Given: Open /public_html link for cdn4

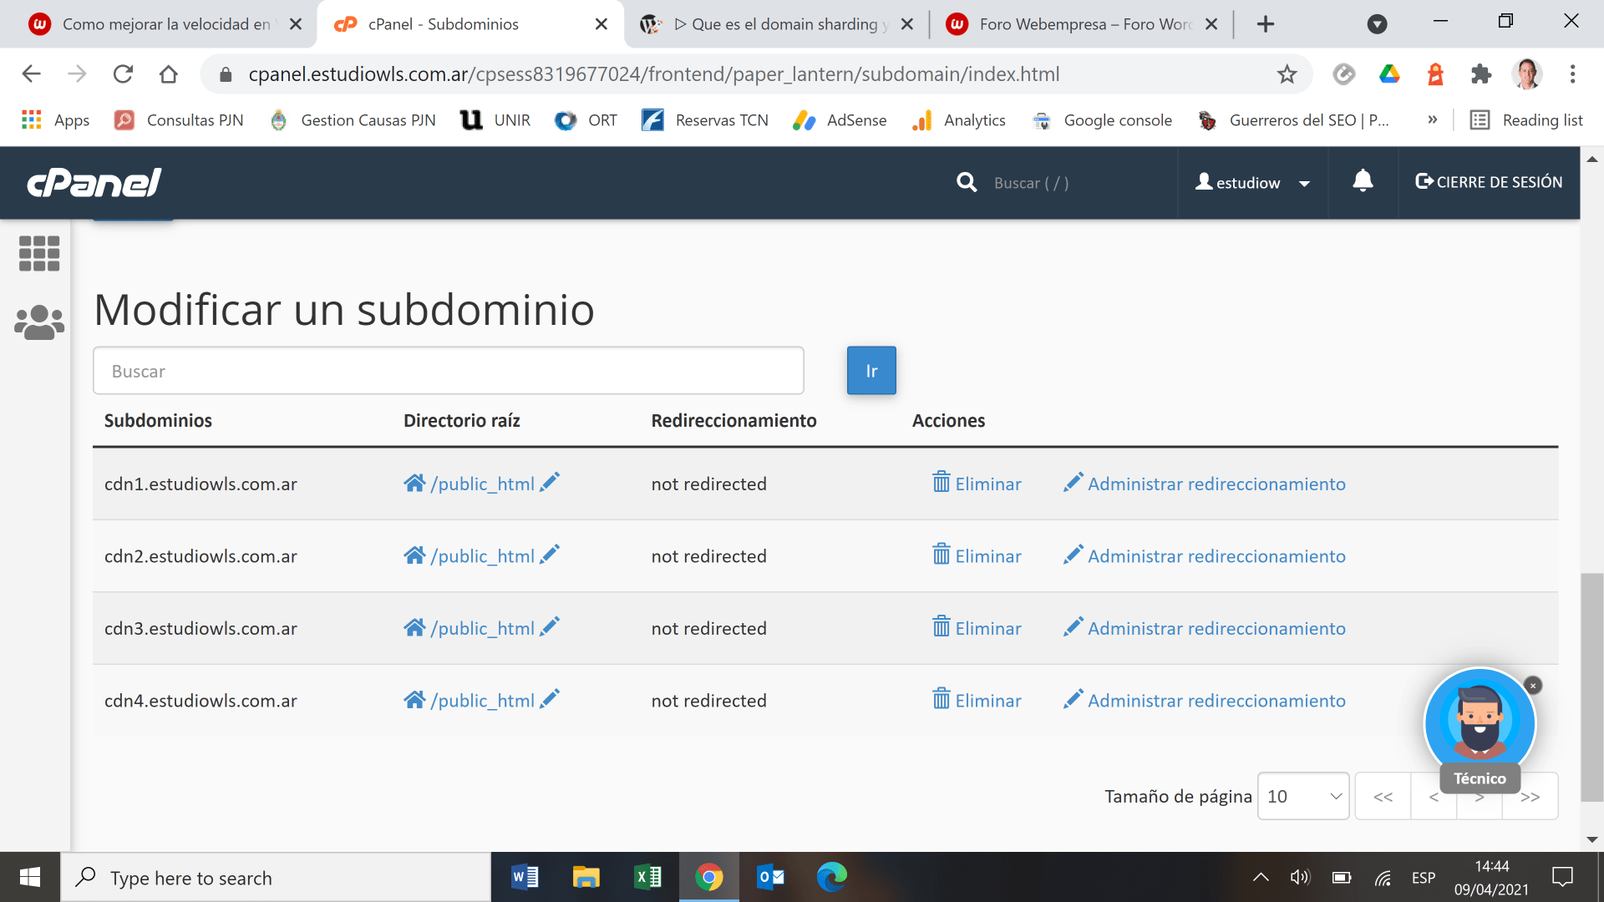Looking at the screenshot, I should (x=482, y=701).
